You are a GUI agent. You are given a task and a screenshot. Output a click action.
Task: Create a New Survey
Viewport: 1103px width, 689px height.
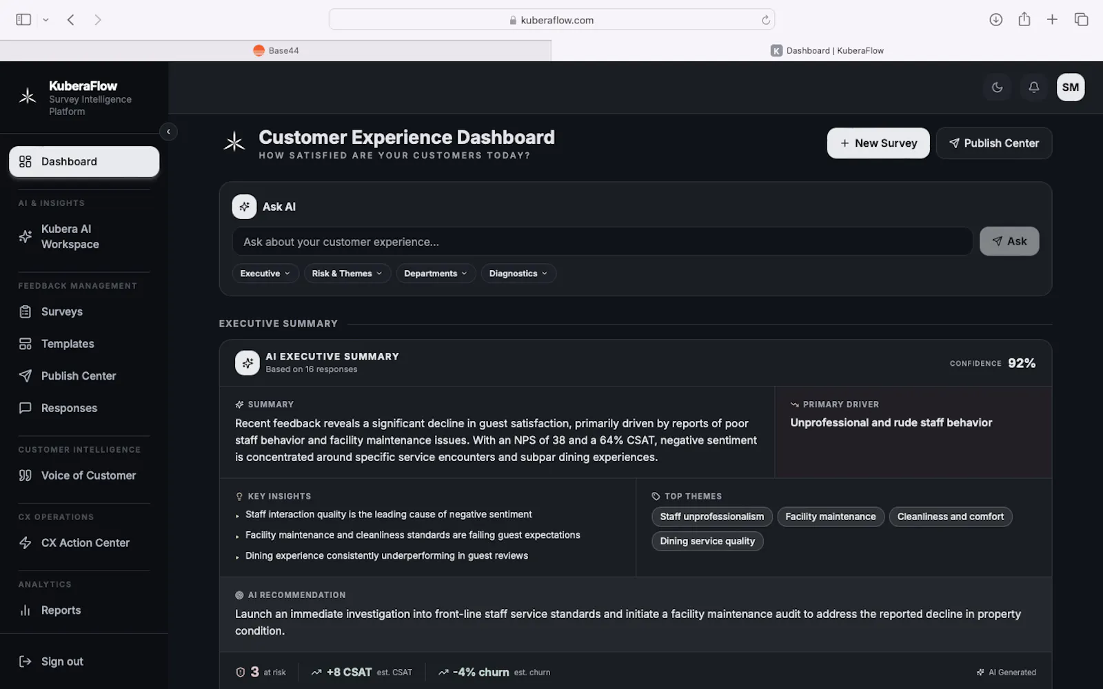click(x=878, y=143)
